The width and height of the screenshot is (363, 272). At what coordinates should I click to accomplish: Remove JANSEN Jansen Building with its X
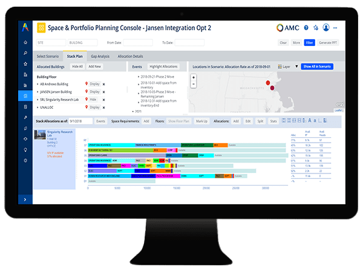pos(103,92)
